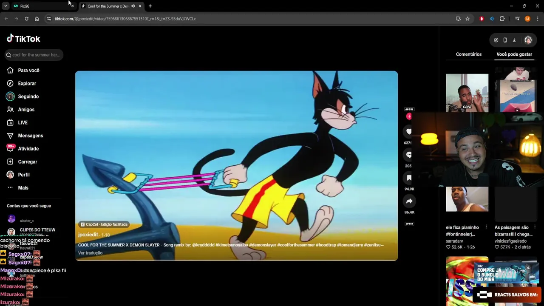
Task: Open viniciusfigueiredo author link
Action: click(510, 241)
